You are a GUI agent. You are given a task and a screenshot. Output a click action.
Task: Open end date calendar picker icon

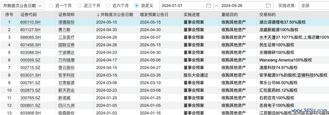tap(268, 5)
